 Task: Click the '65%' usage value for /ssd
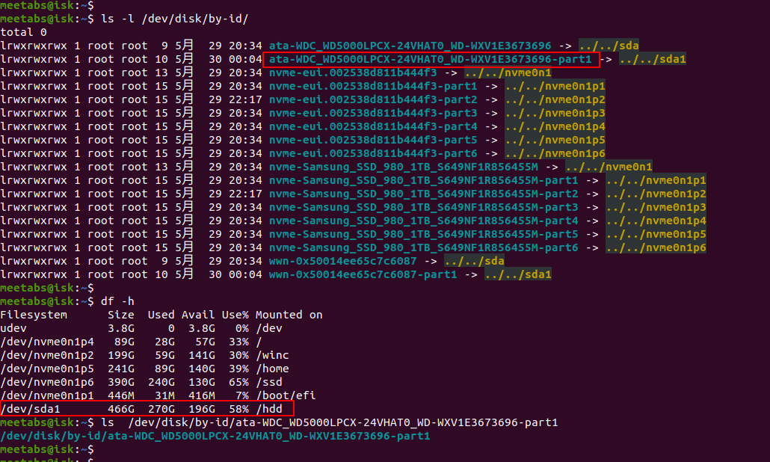(238, 382)
